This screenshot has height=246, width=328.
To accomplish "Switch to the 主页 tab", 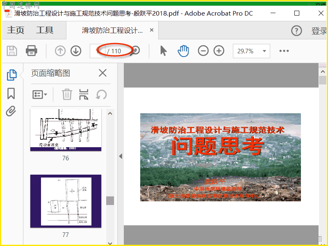I will coord(16,30).
